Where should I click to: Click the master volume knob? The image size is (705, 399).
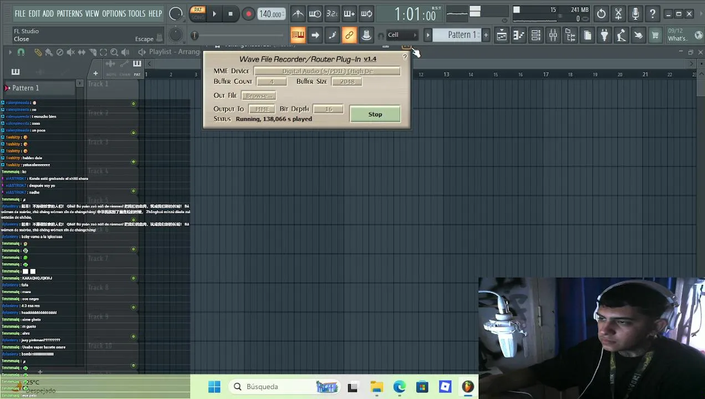tap(176, 14)
